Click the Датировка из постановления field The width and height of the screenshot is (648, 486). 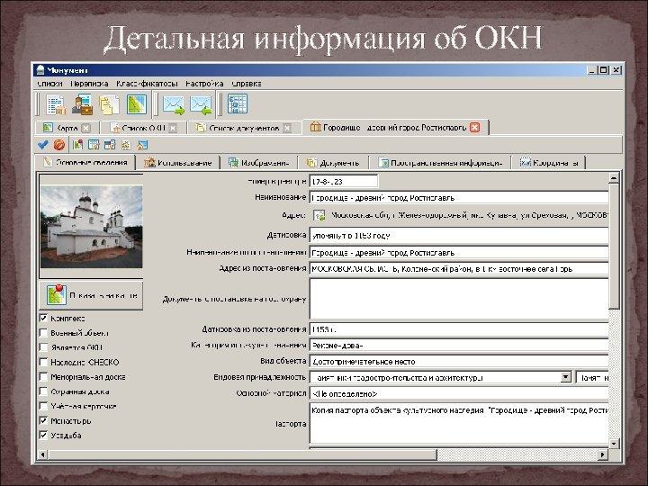(459, 329)
